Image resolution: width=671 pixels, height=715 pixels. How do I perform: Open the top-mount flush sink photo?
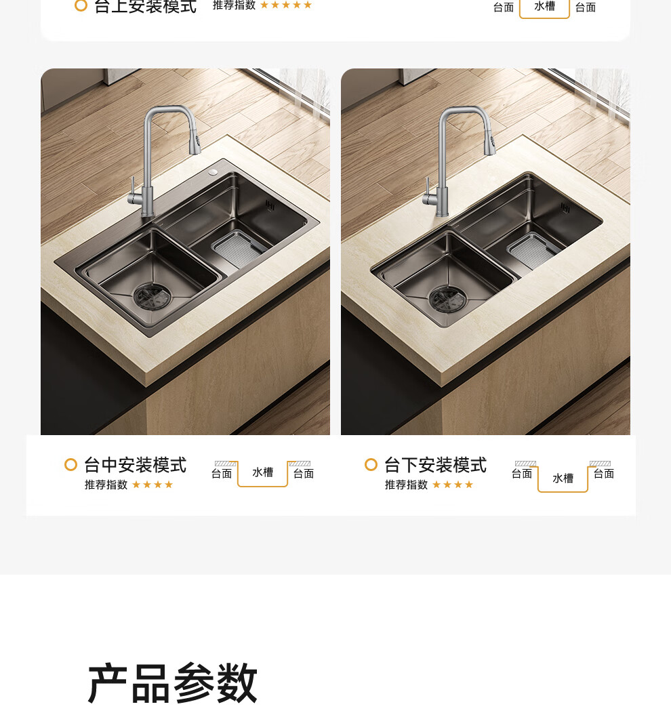point(185,251)
